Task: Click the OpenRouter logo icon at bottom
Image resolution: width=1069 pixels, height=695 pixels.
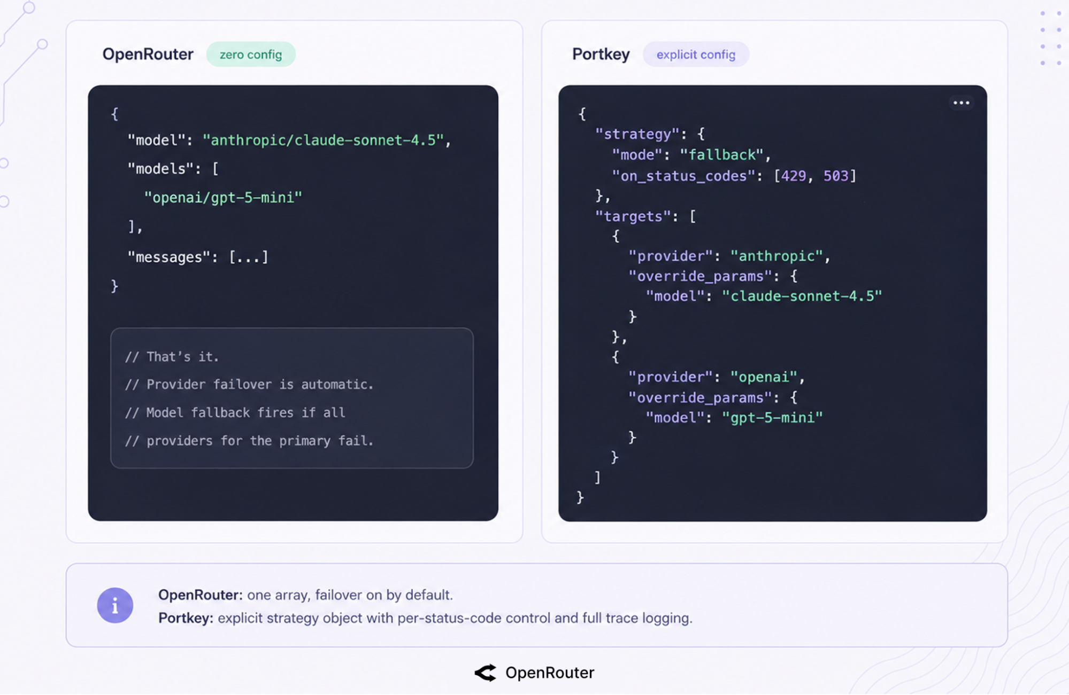Action: click(486, 673)
